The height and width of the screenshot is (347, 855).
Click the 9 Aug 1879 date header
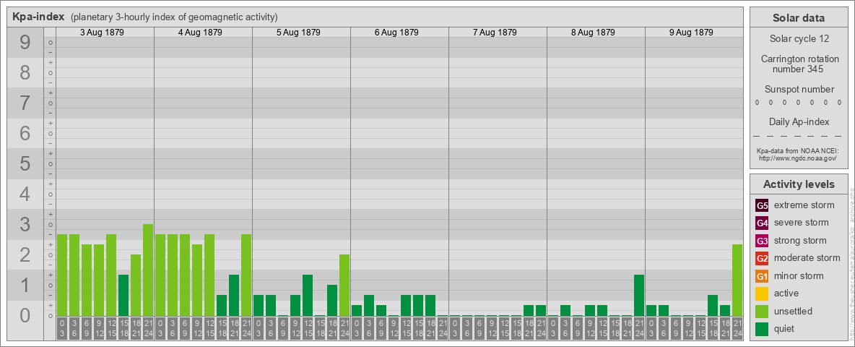(693, 33)
